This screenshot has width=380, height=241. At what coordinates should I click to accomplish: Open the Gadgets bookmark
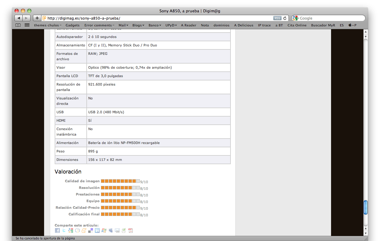coord(72,25)
